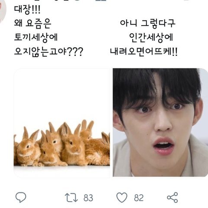Open the reply speech bubble icon
Image resolution: width=208 pixels, height=208 pixels.
coord(21,197)
